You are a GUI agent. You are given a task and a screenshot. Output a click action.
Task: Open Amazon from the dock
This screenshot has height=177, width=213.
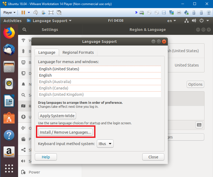click(x=9, y=152)
